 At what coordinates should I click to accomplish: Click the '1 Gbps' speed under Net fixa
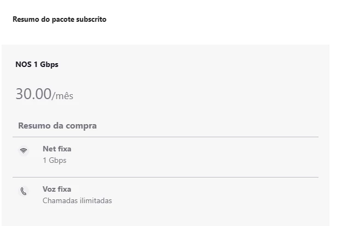pos(55,160)
